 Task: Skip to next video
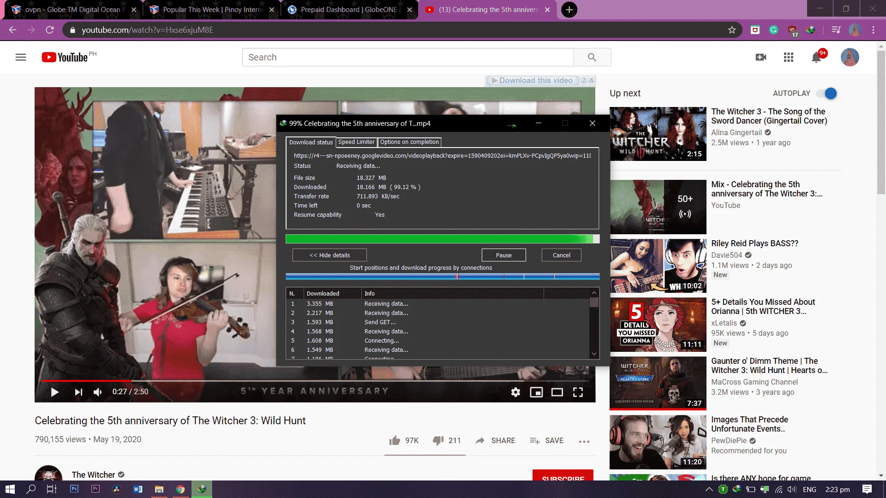[x=78, y=392]
